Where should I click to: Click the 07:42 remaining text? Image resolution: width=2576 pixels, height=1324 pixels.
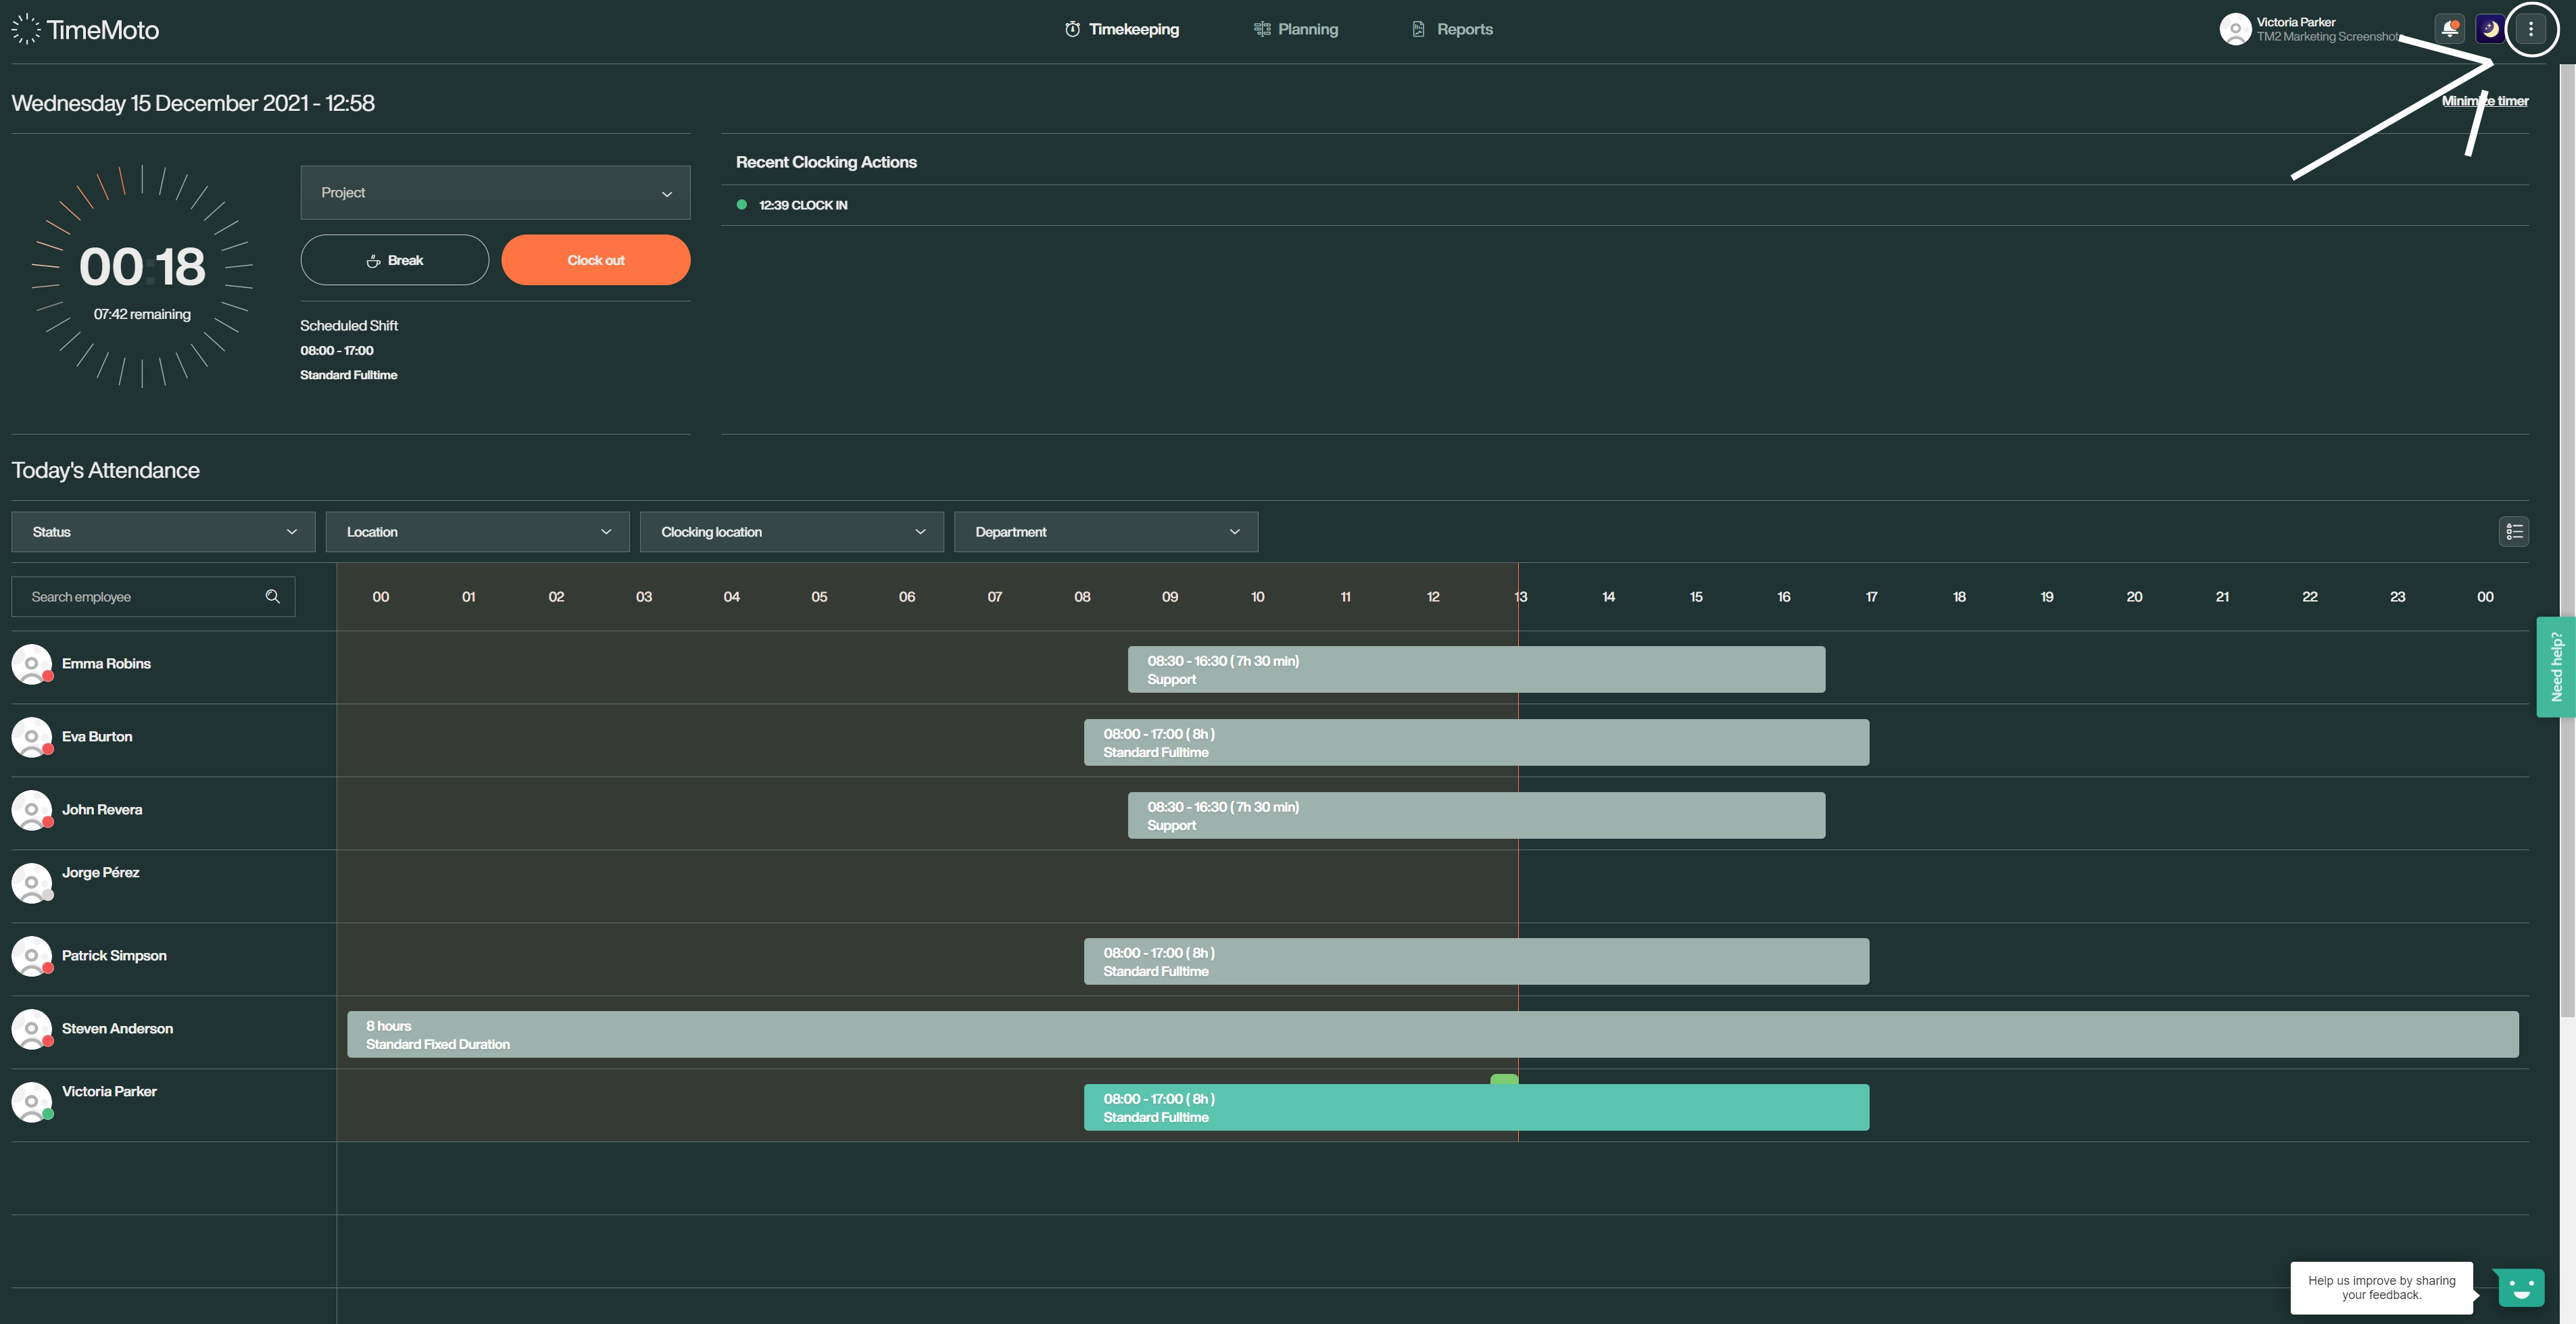tap(142, 314)
